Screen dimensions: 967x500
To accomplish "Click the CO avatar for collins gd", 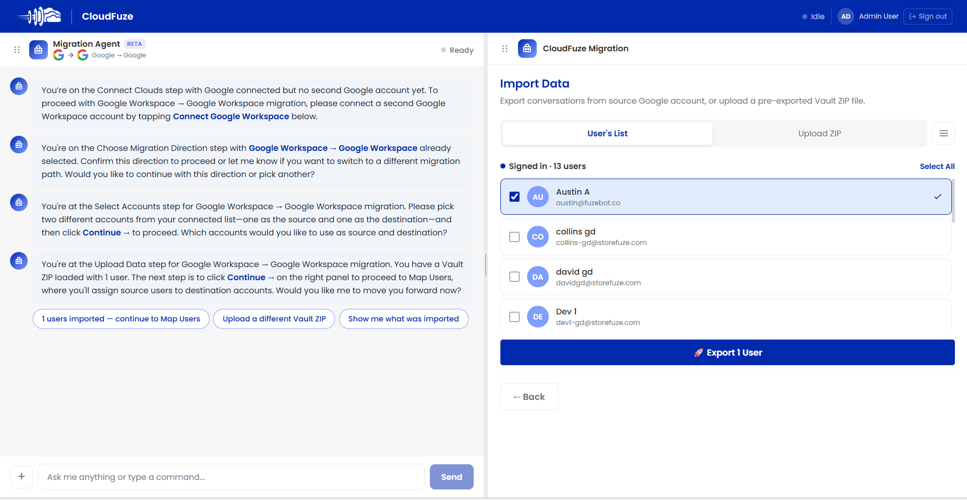I will coord(538,237).
